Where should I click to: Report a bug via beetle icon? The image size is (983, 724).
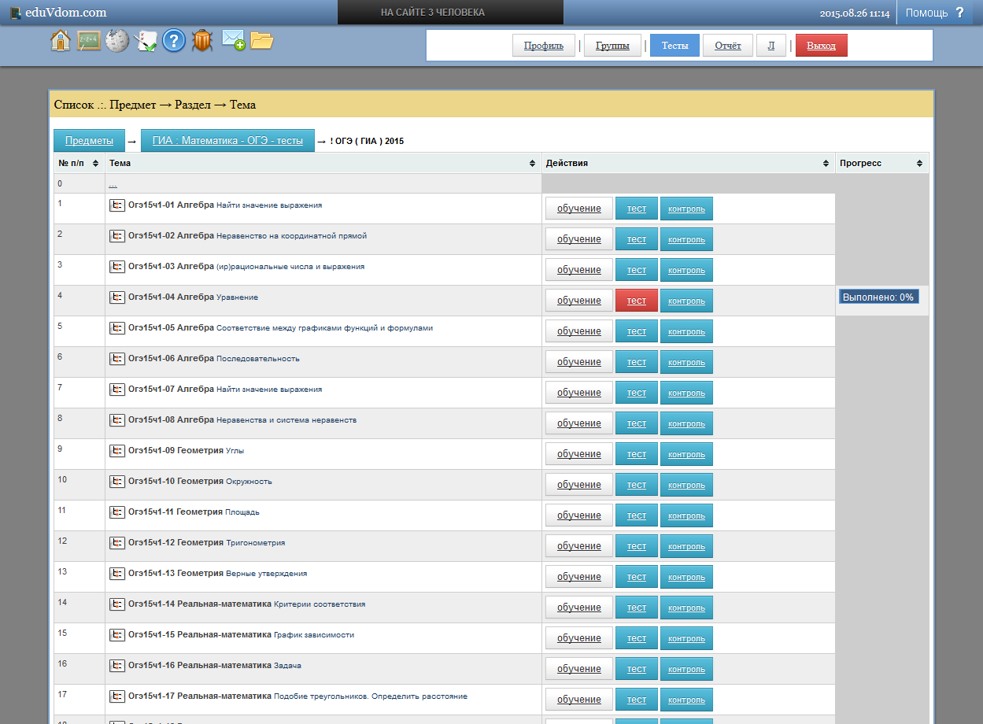[202, 40]
